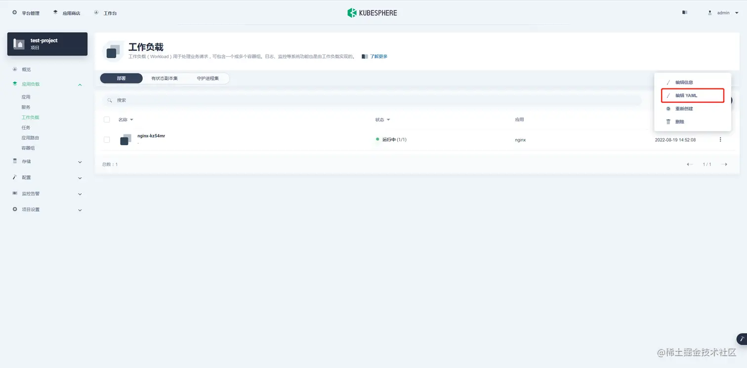The image size is (747, 368).
Task: Click the timestamp 2022-08-19 14:52:08
Action: [x=675, y=140]
